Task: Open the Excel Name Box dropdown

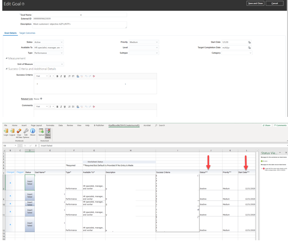Action: [x=16, y=145]
